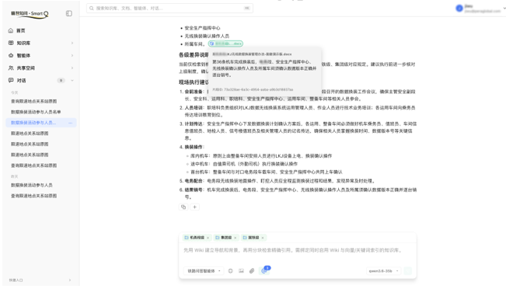Click the 途中机车 sub-item
Image resolution: width=506 pixels, height=289 pixels.
click(244, 164)
